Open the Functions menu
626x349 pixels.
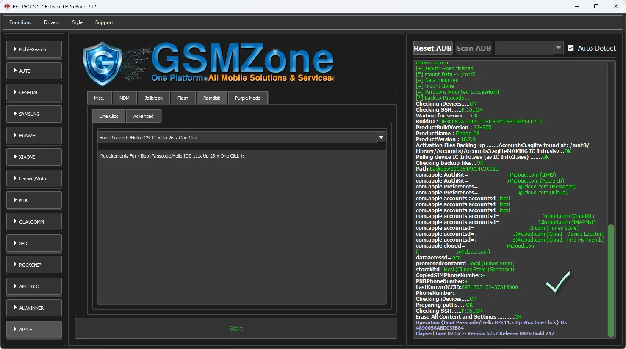[x=20, y=22]
